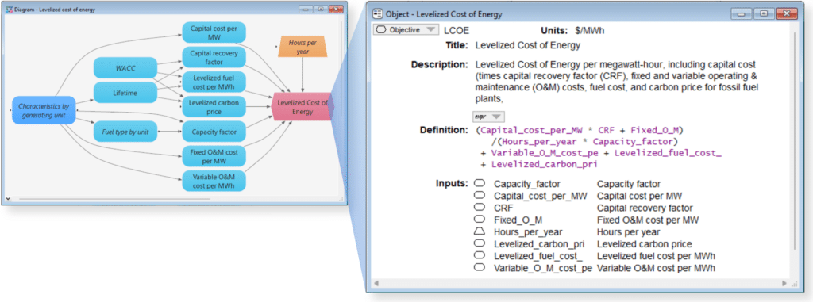Select the Capital cost per MW node
This screenshot has height=302, width=813.
point(214,32)
